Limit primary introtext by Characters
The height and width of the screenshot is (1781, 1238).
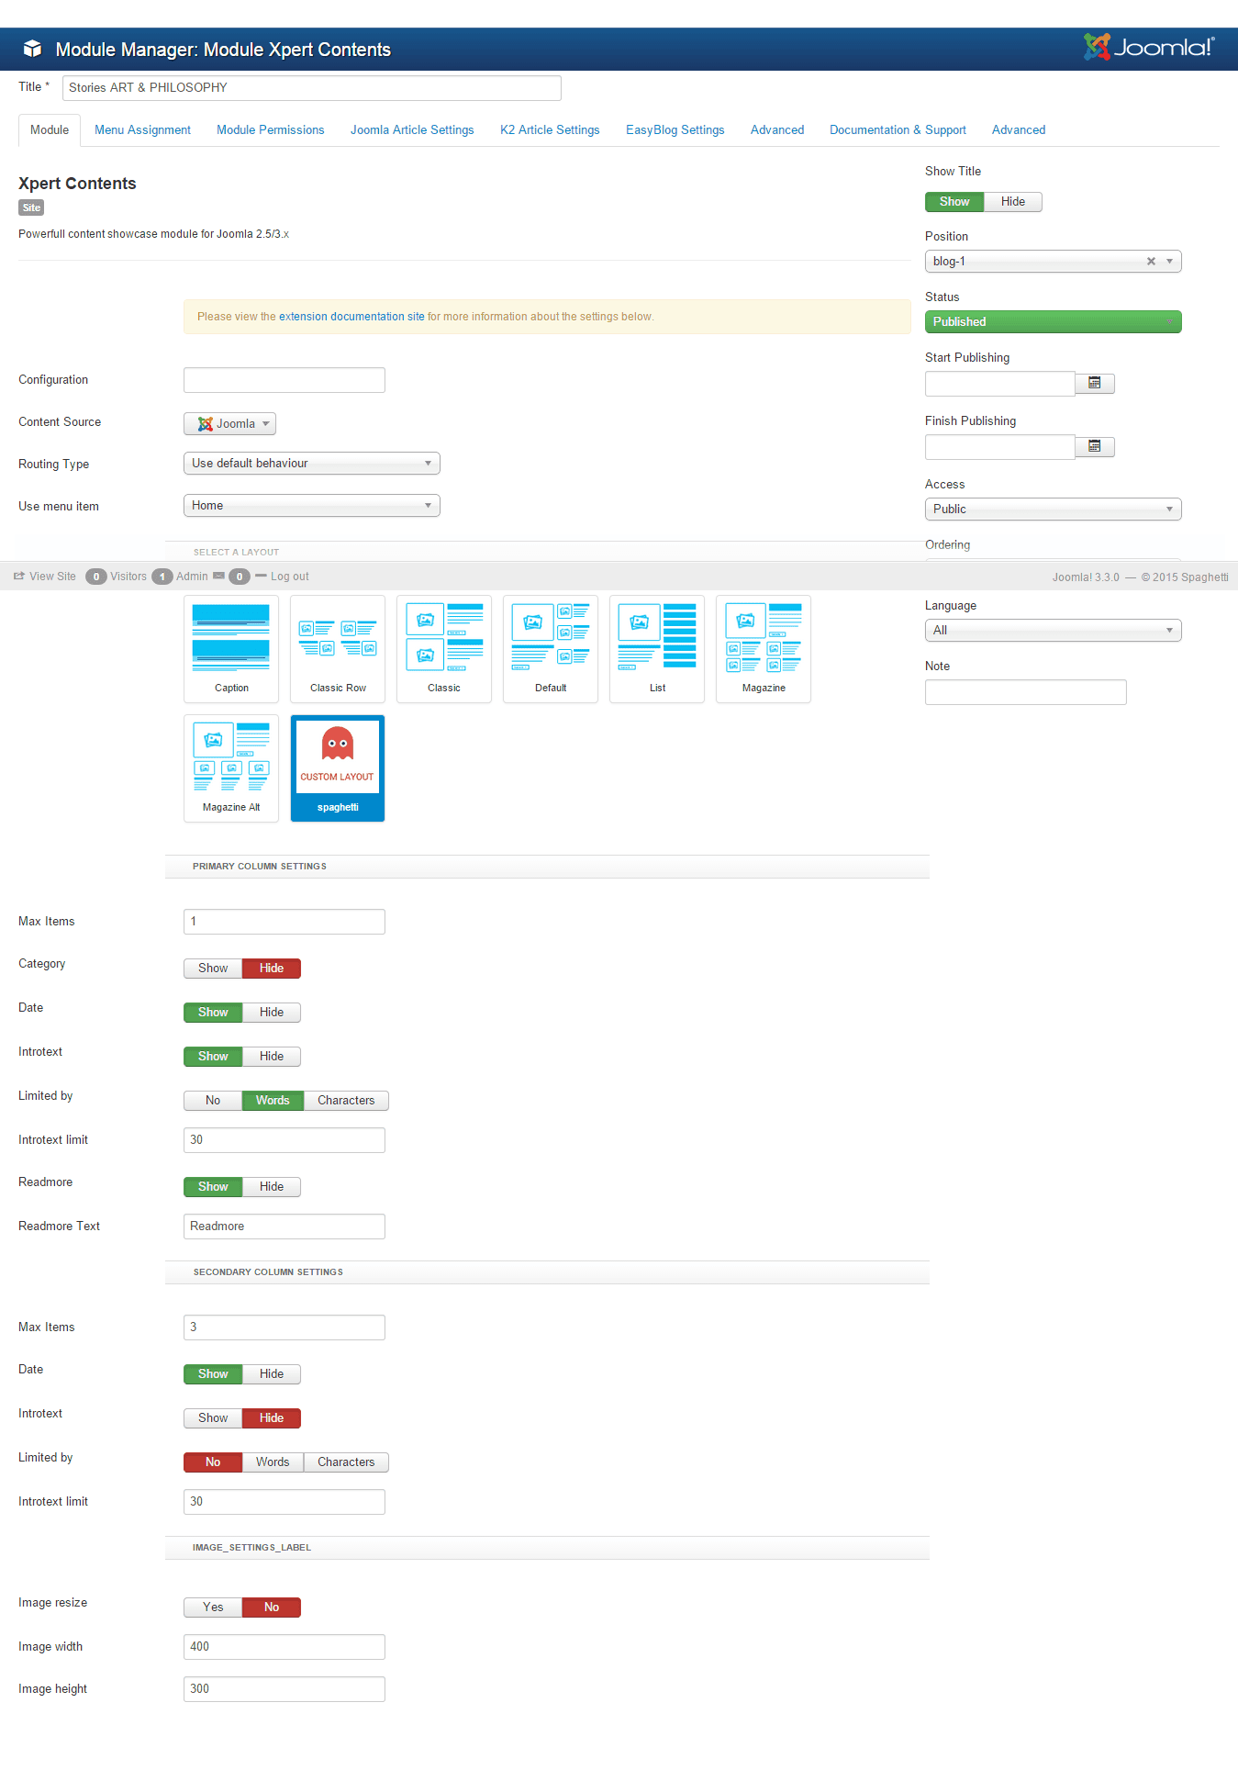pos(346,1101)
